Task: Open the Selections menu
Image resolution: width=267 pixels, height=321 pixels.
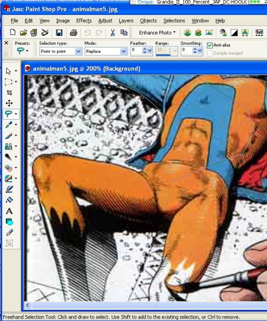Action: click(x=174, y=21)
